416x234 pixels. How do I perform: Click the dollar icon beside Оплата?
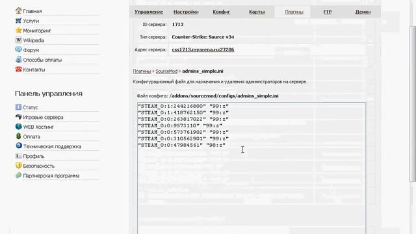(x=18, y=136)
